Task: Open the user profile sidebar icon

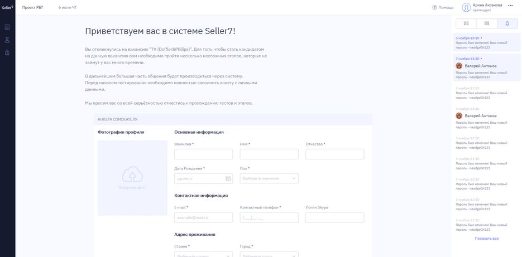Action: pos(7,40)
